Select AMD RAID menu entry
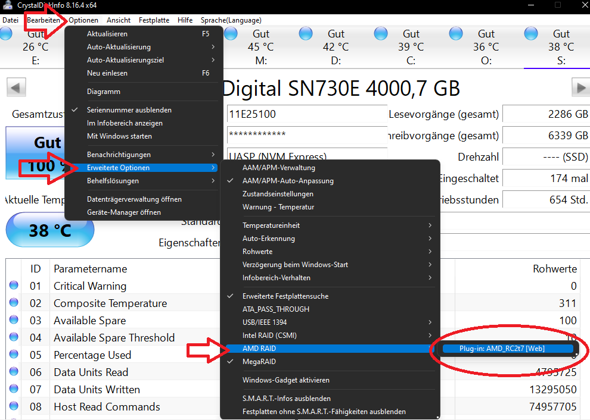Viewport: 590px width, 420px height. click(x=330, y=349)
